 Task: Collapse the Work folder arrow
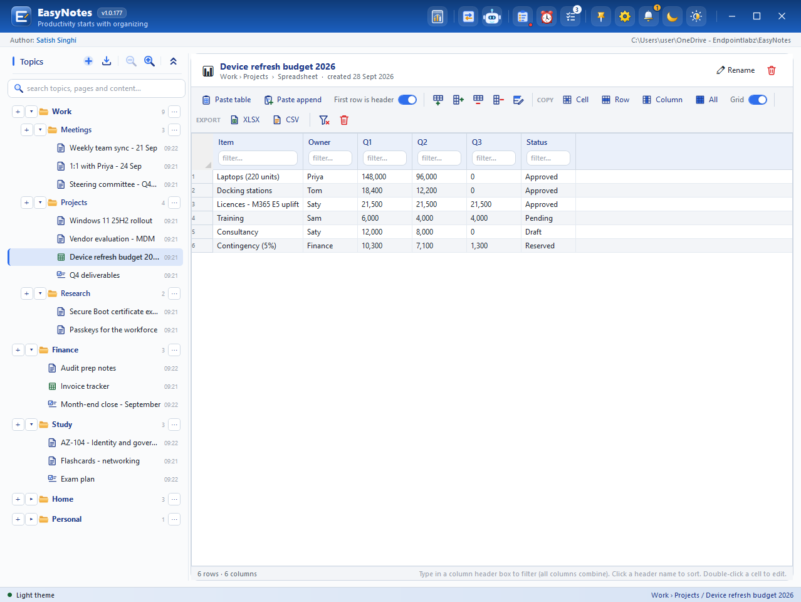31,112
